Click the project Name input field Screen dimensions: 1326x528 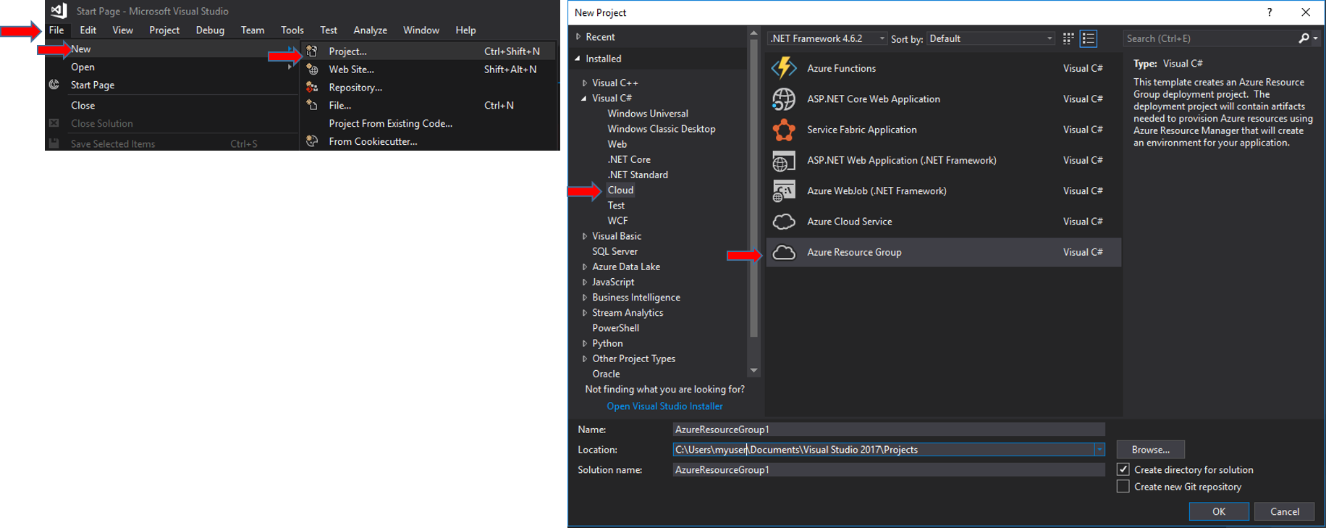pyautogui.click(x=889, y=429)
